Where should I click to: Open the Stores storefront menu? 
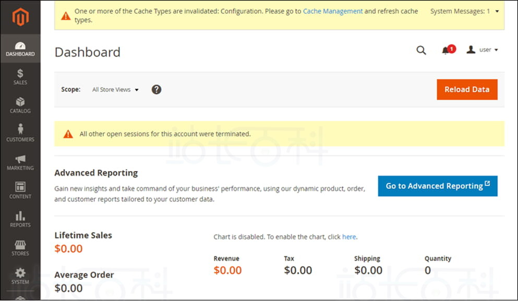tap(20, 248)
